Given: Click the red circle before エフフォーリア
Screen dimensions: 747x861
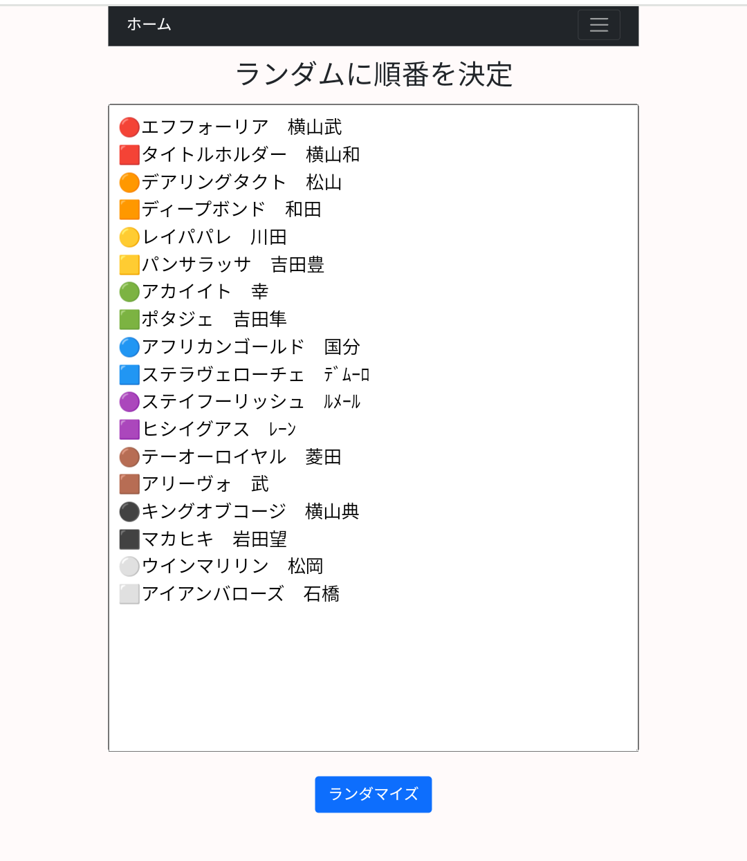Looking at the screenshot, I should click(129, 127).
